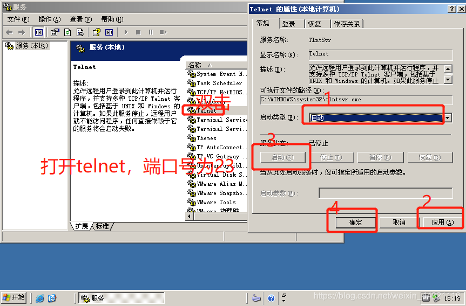Launch Internet Explorer from the quick launch
Image resolution: width=466 pixels, height=306 pixels.
point(39,298)
